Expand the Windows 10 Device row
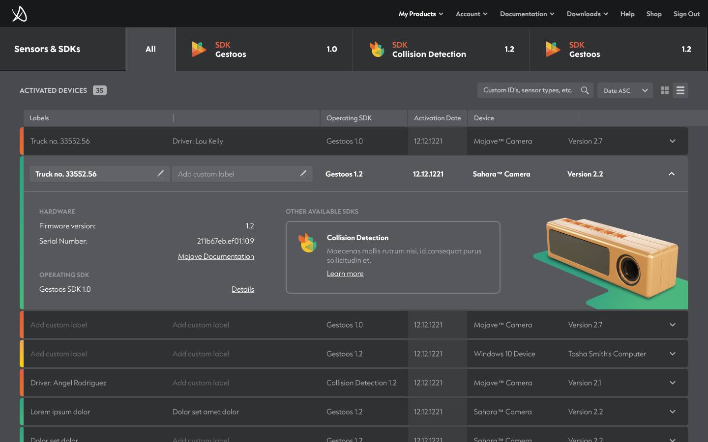 pyautogui.click(x=673, y=354)
